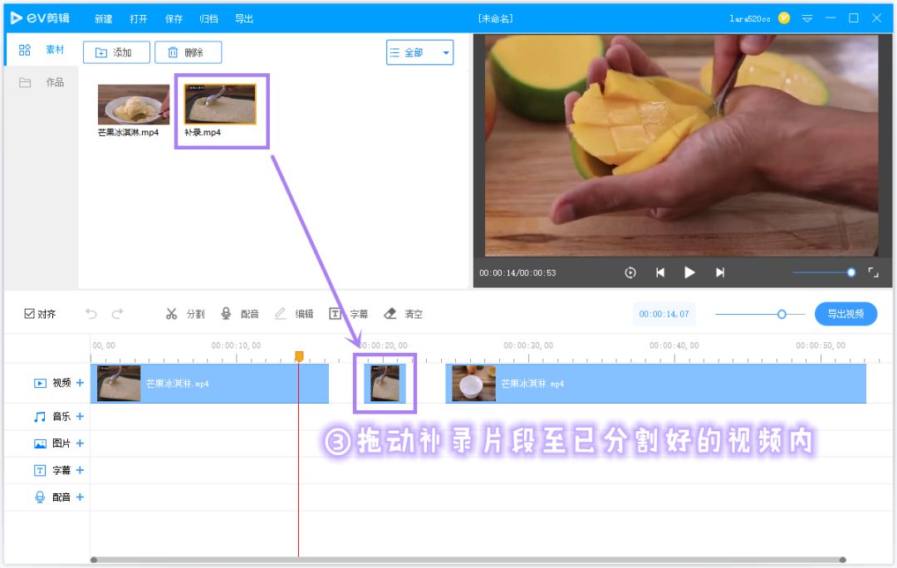
Task: Switch to the 作品 tab
Action: 42,82
